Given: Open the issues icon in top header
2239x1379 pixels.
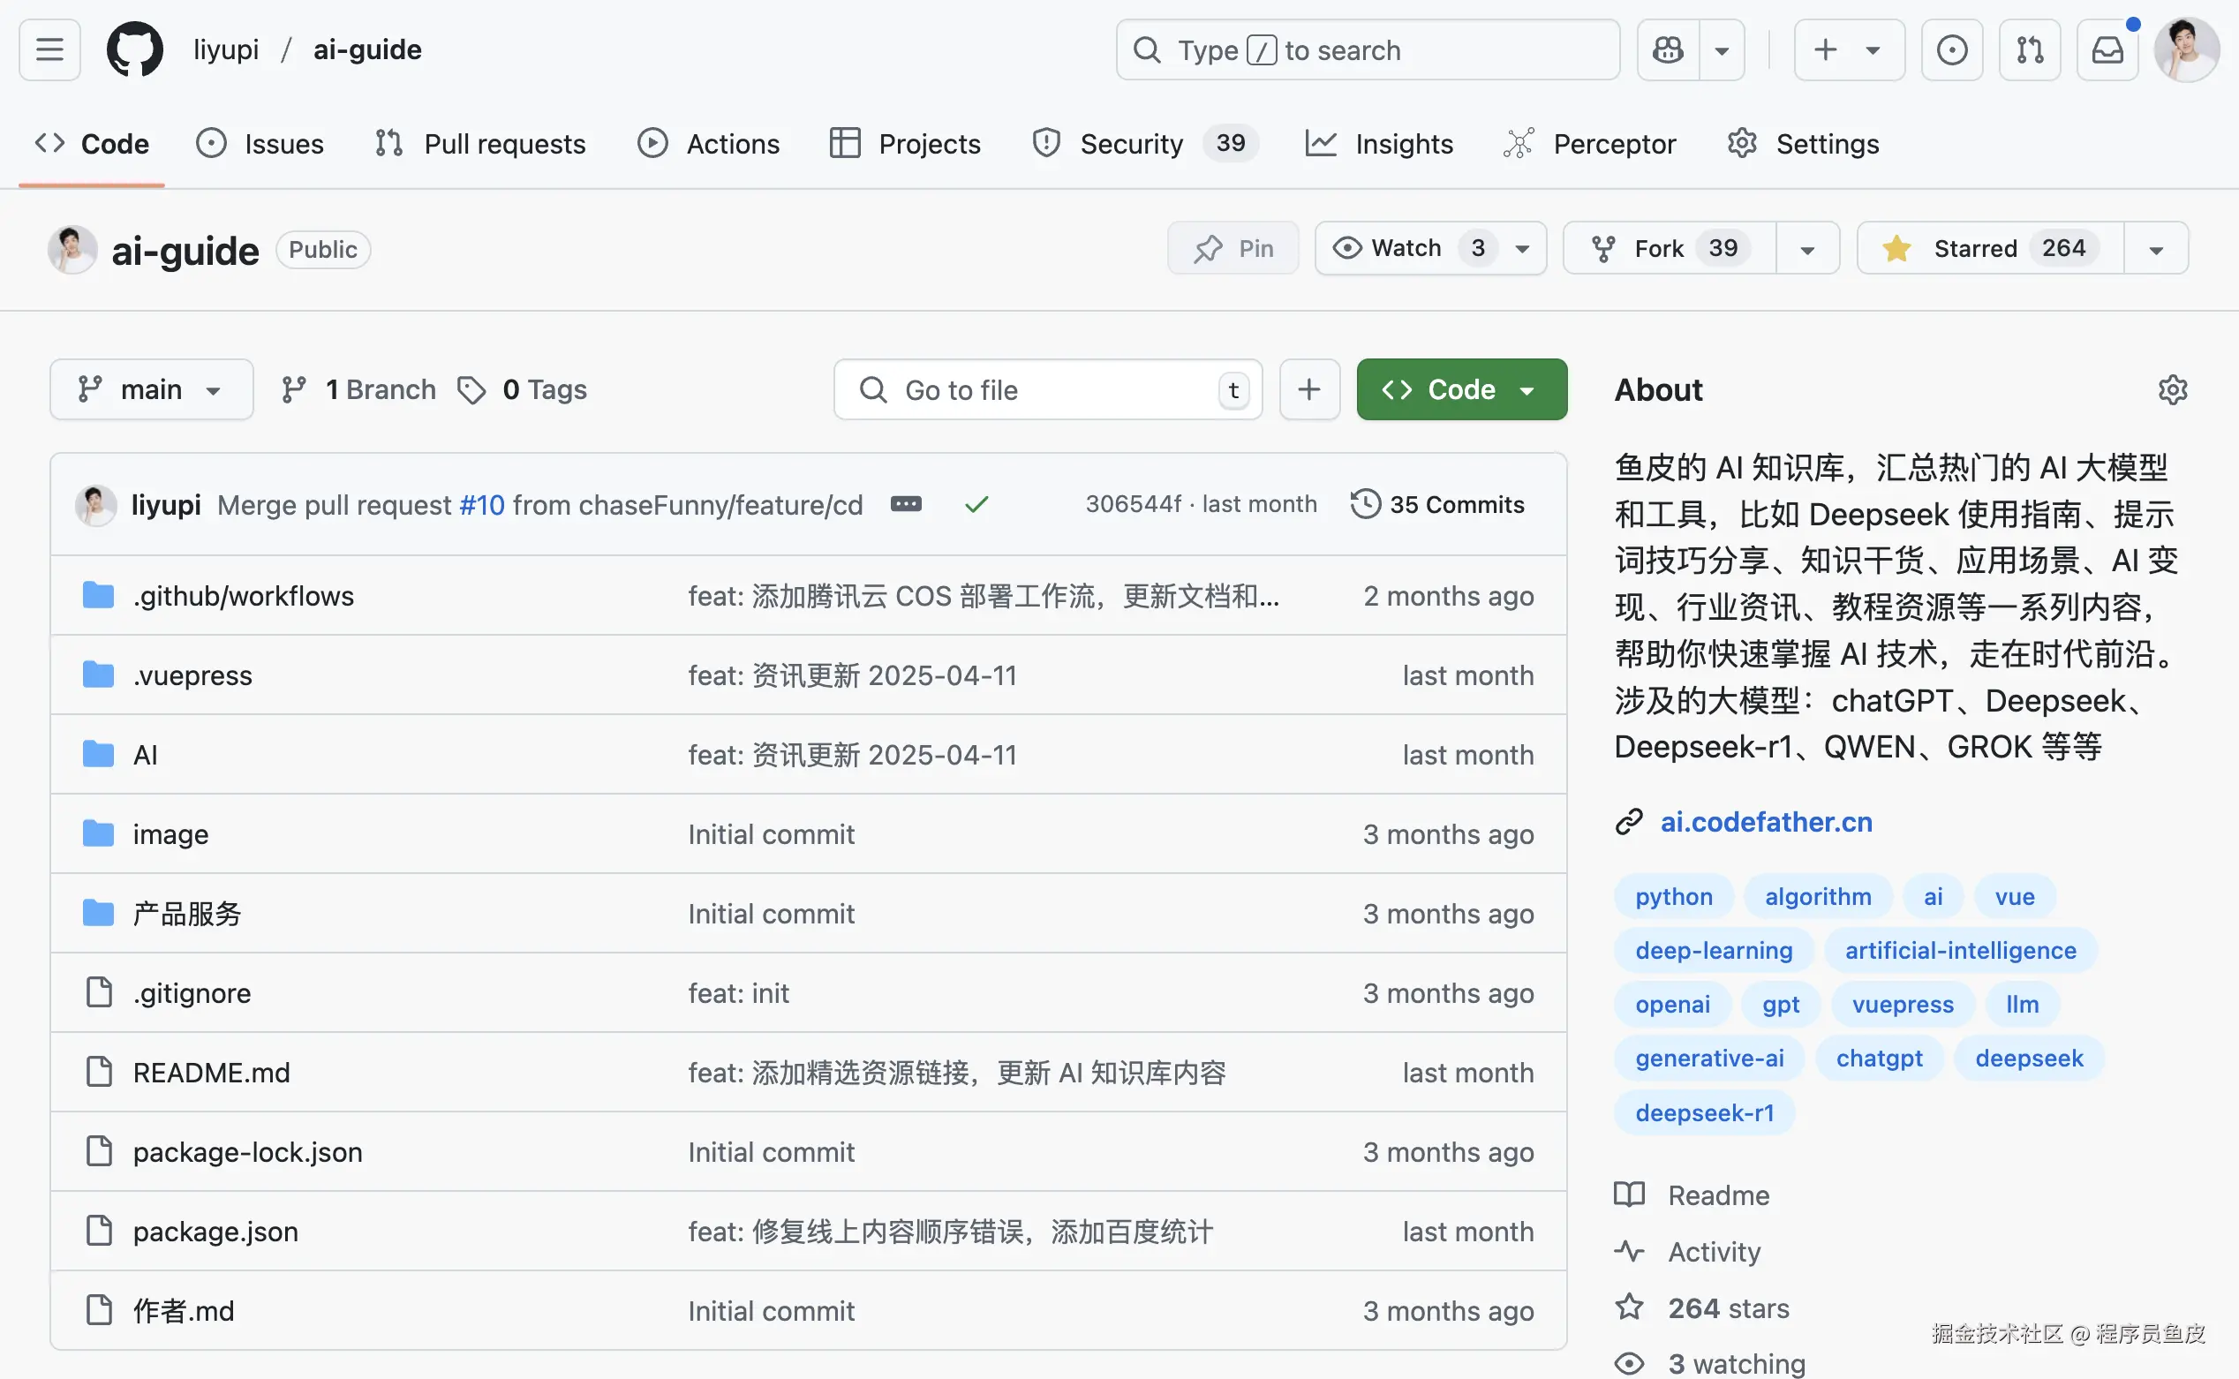Looking at the screenshot, I should pos(1951,49).
